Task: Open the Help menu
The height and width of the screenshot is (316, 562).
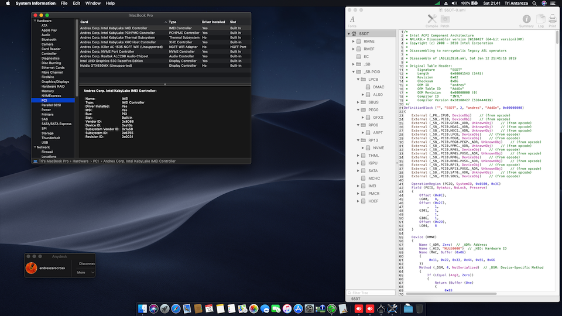Action: point(110,4)
